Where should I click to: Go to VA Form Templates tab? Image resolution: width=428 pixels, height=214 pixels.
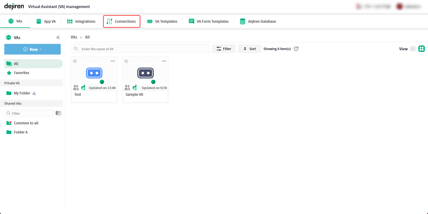pyautogui.click(x=209, y=21)
